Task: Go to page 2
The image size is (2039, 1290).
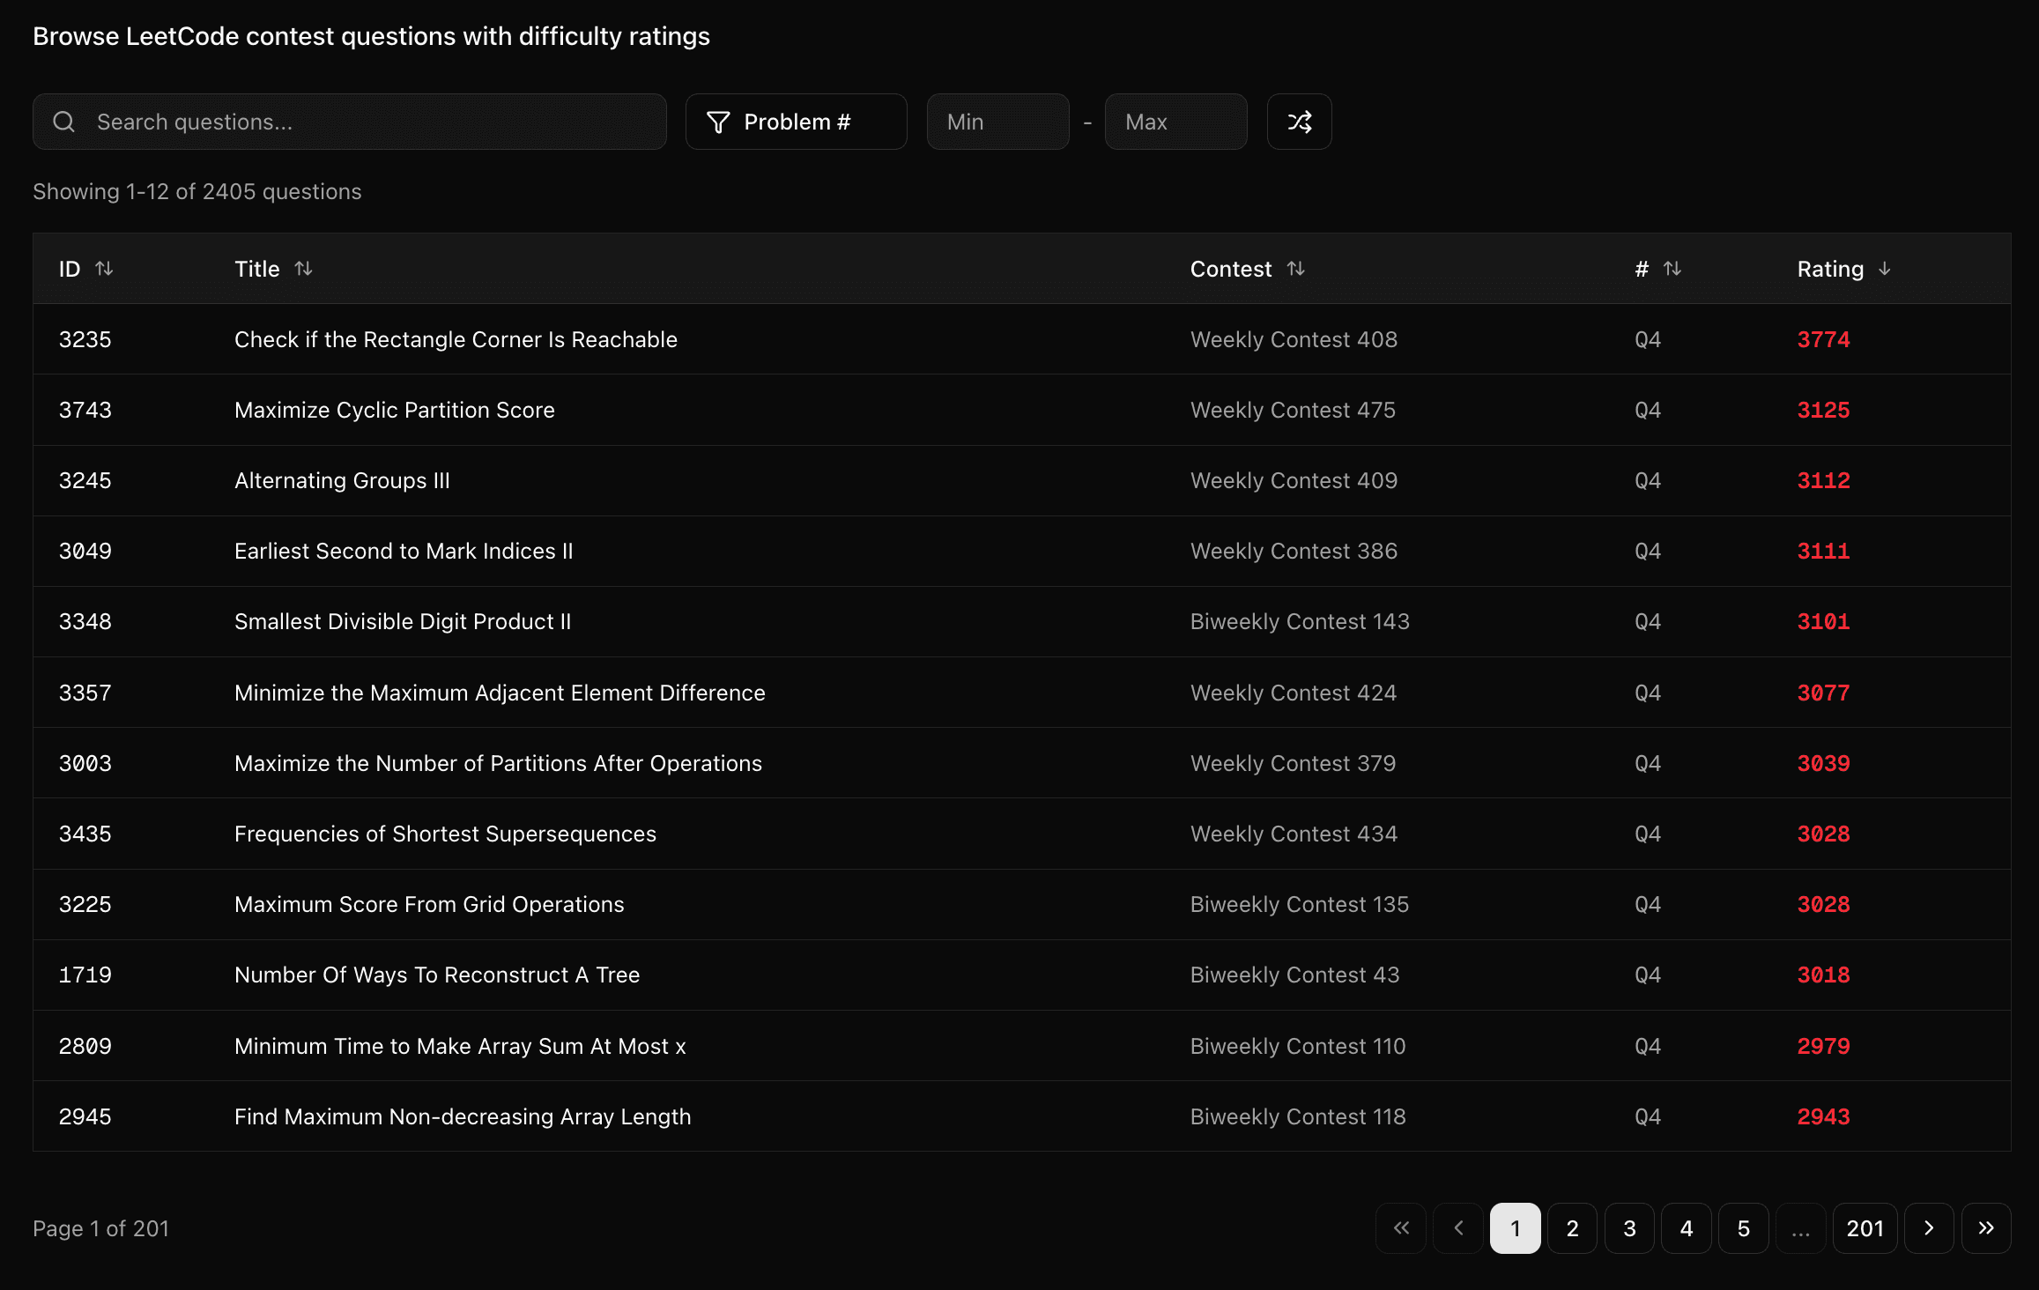Action: [x=1572, y=1228]
